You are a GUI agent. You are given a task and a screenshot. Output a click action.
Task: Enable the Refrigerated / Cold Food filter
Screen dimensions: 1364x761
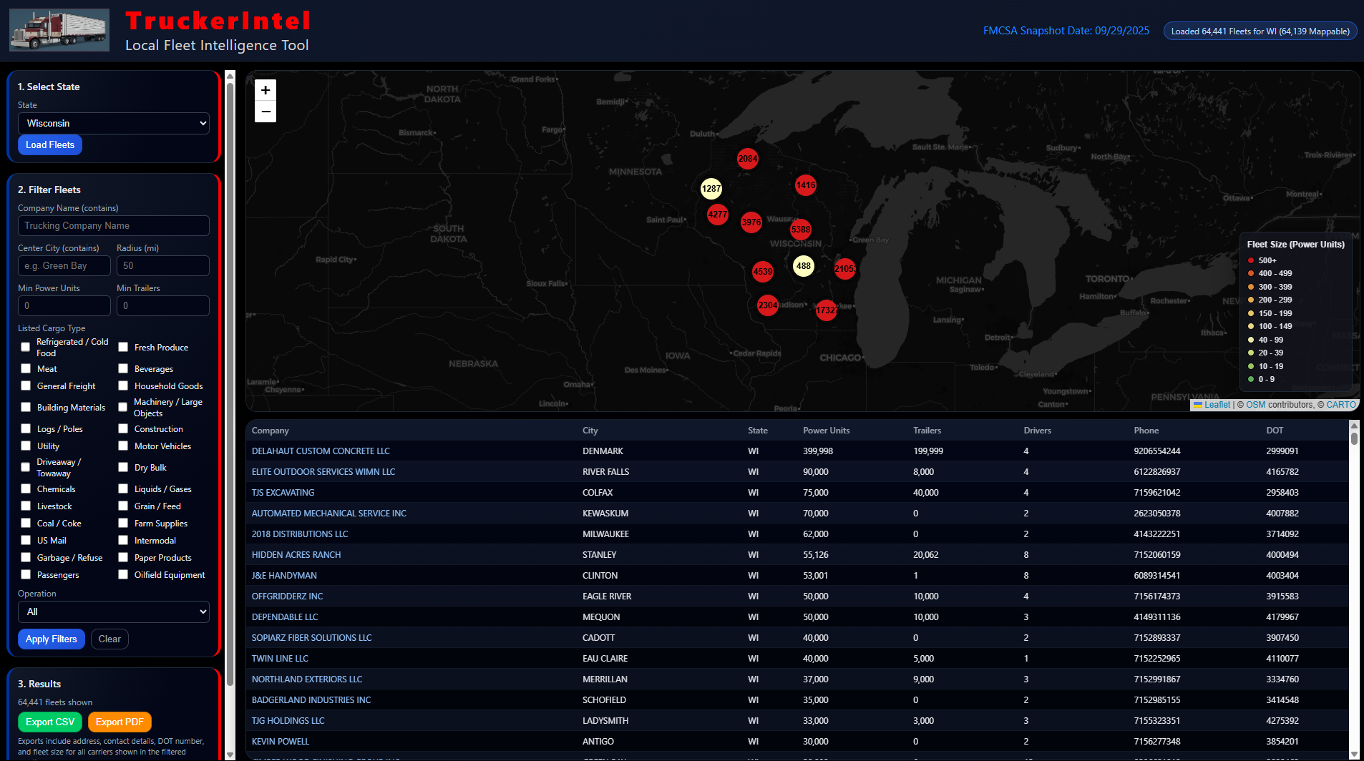click(25, 346)
